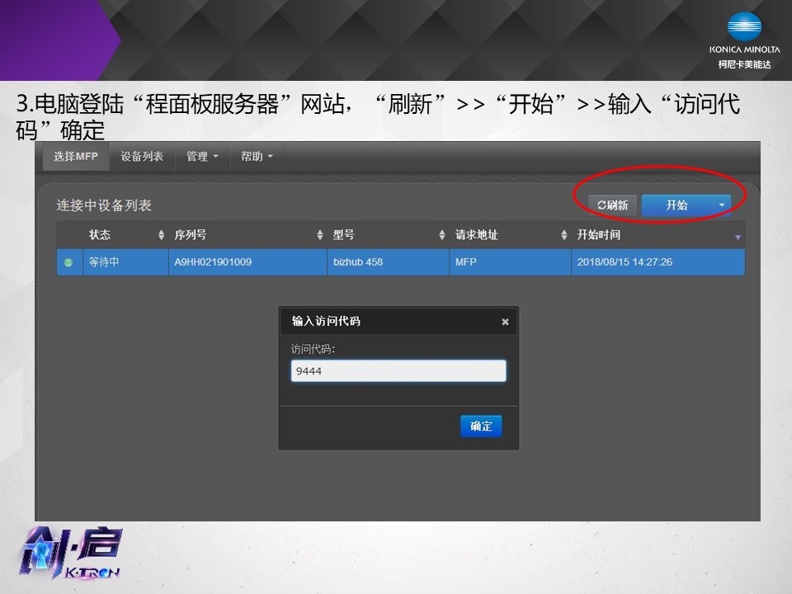Select the bizhub 458 model cell
The width and height of the screenshot is (792, 594).
[x=358, y=262]
